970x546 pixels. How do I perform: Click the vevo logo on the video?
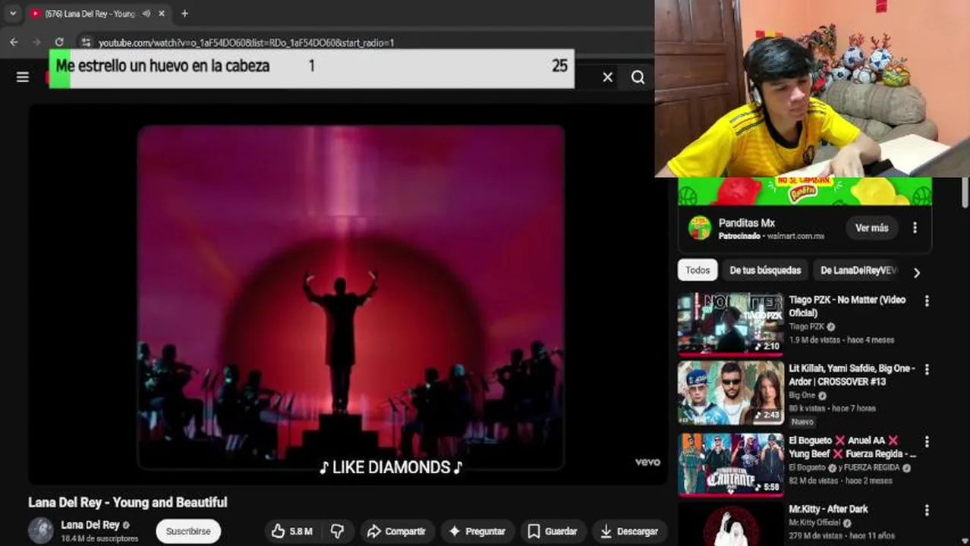click(x=647, y=462)
